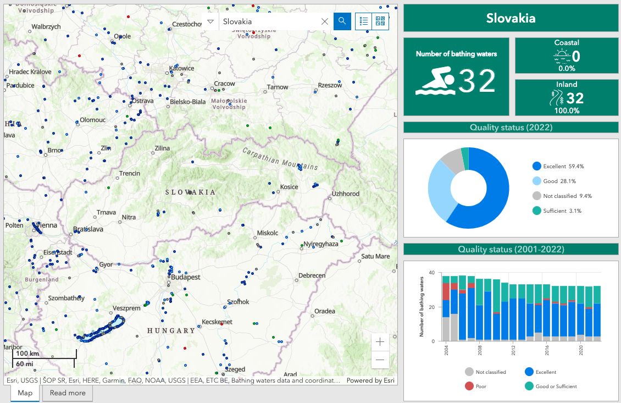This screenshot has height=403, width=621.
Task: Toggle Poor series in bar chart legend
Action: coord(469,387)
